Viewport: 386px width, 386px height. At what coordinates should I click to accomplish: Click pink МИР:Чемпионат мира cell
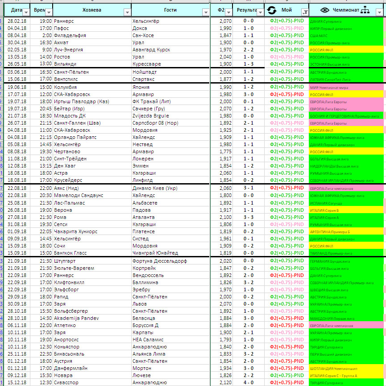(346, 87)
